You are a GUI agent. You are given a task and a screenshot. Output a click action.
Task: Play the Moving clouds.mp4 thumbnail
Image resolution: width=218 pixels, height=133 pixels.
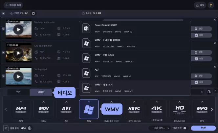(18, 30)
